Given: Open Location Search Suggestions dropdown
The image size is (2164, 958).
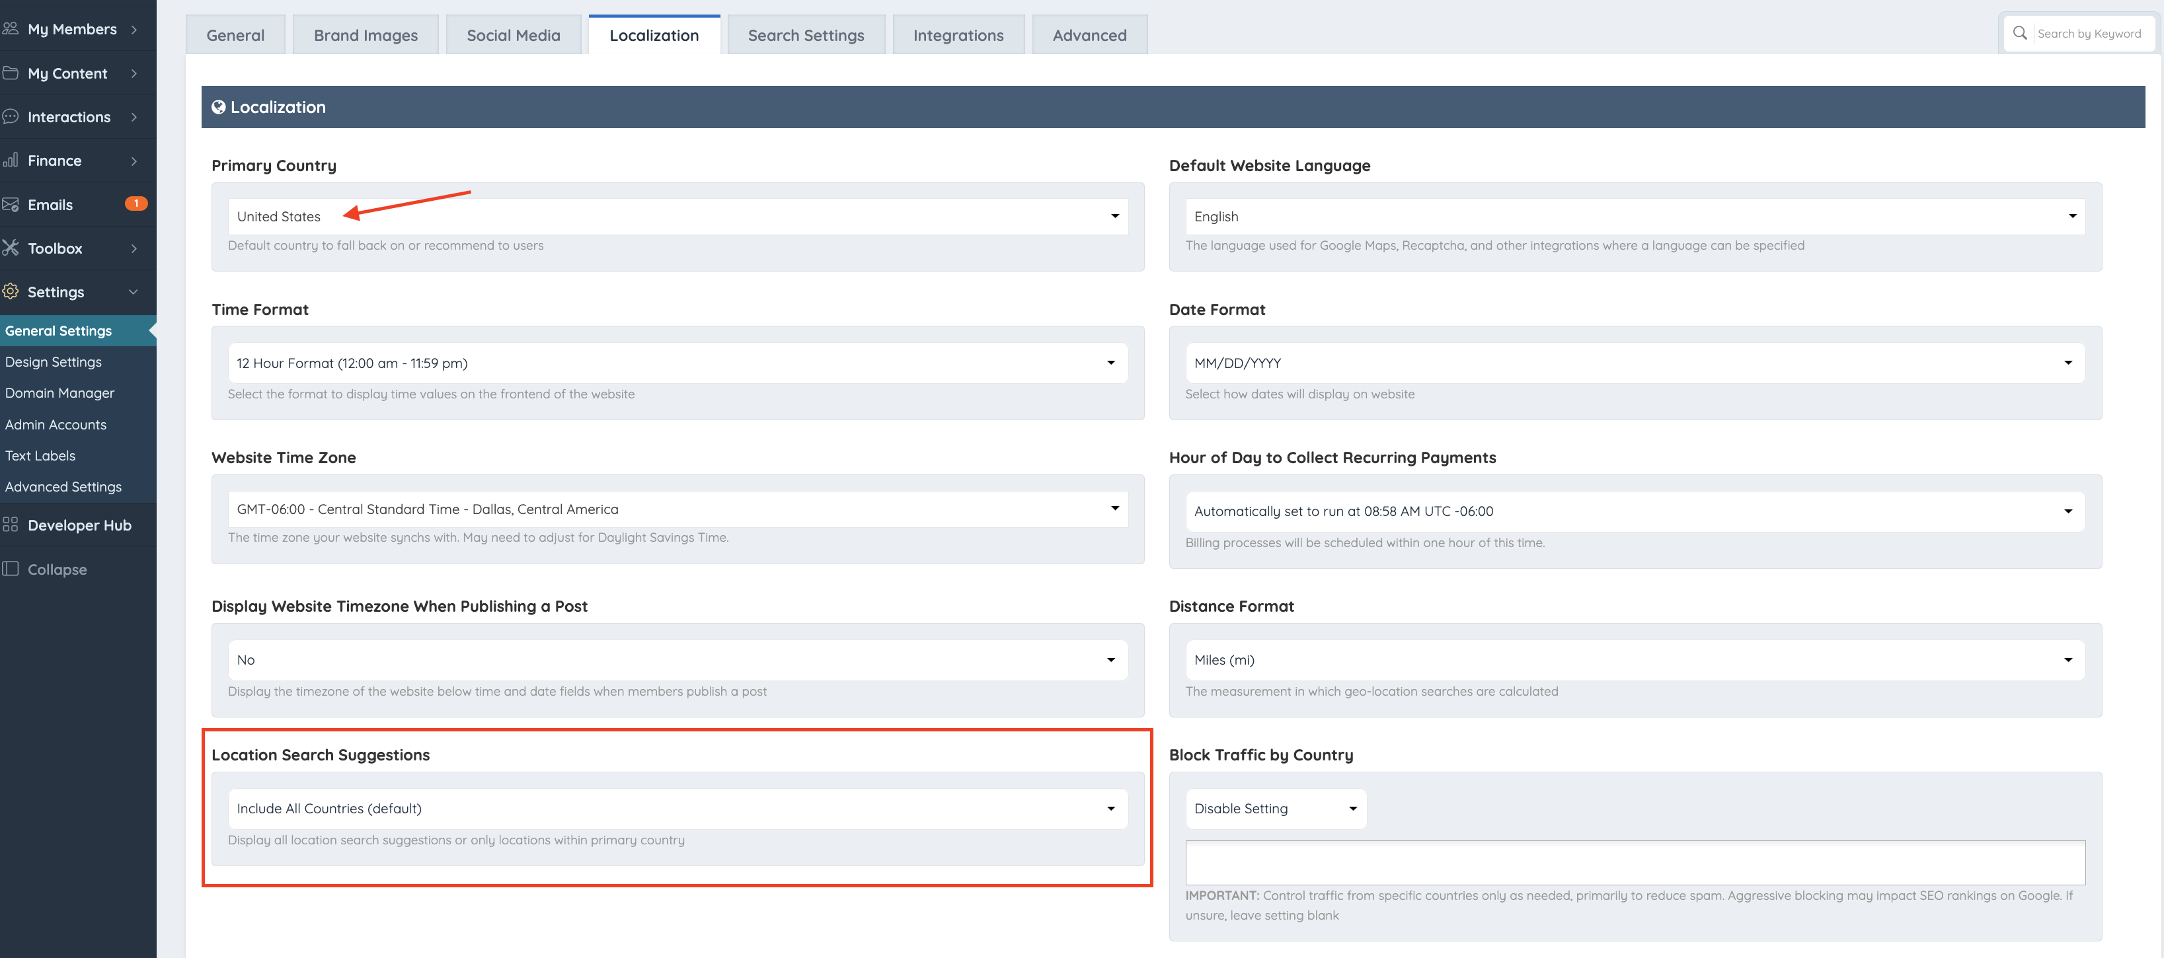Looking at the screenshot, I should click(677, 809).
